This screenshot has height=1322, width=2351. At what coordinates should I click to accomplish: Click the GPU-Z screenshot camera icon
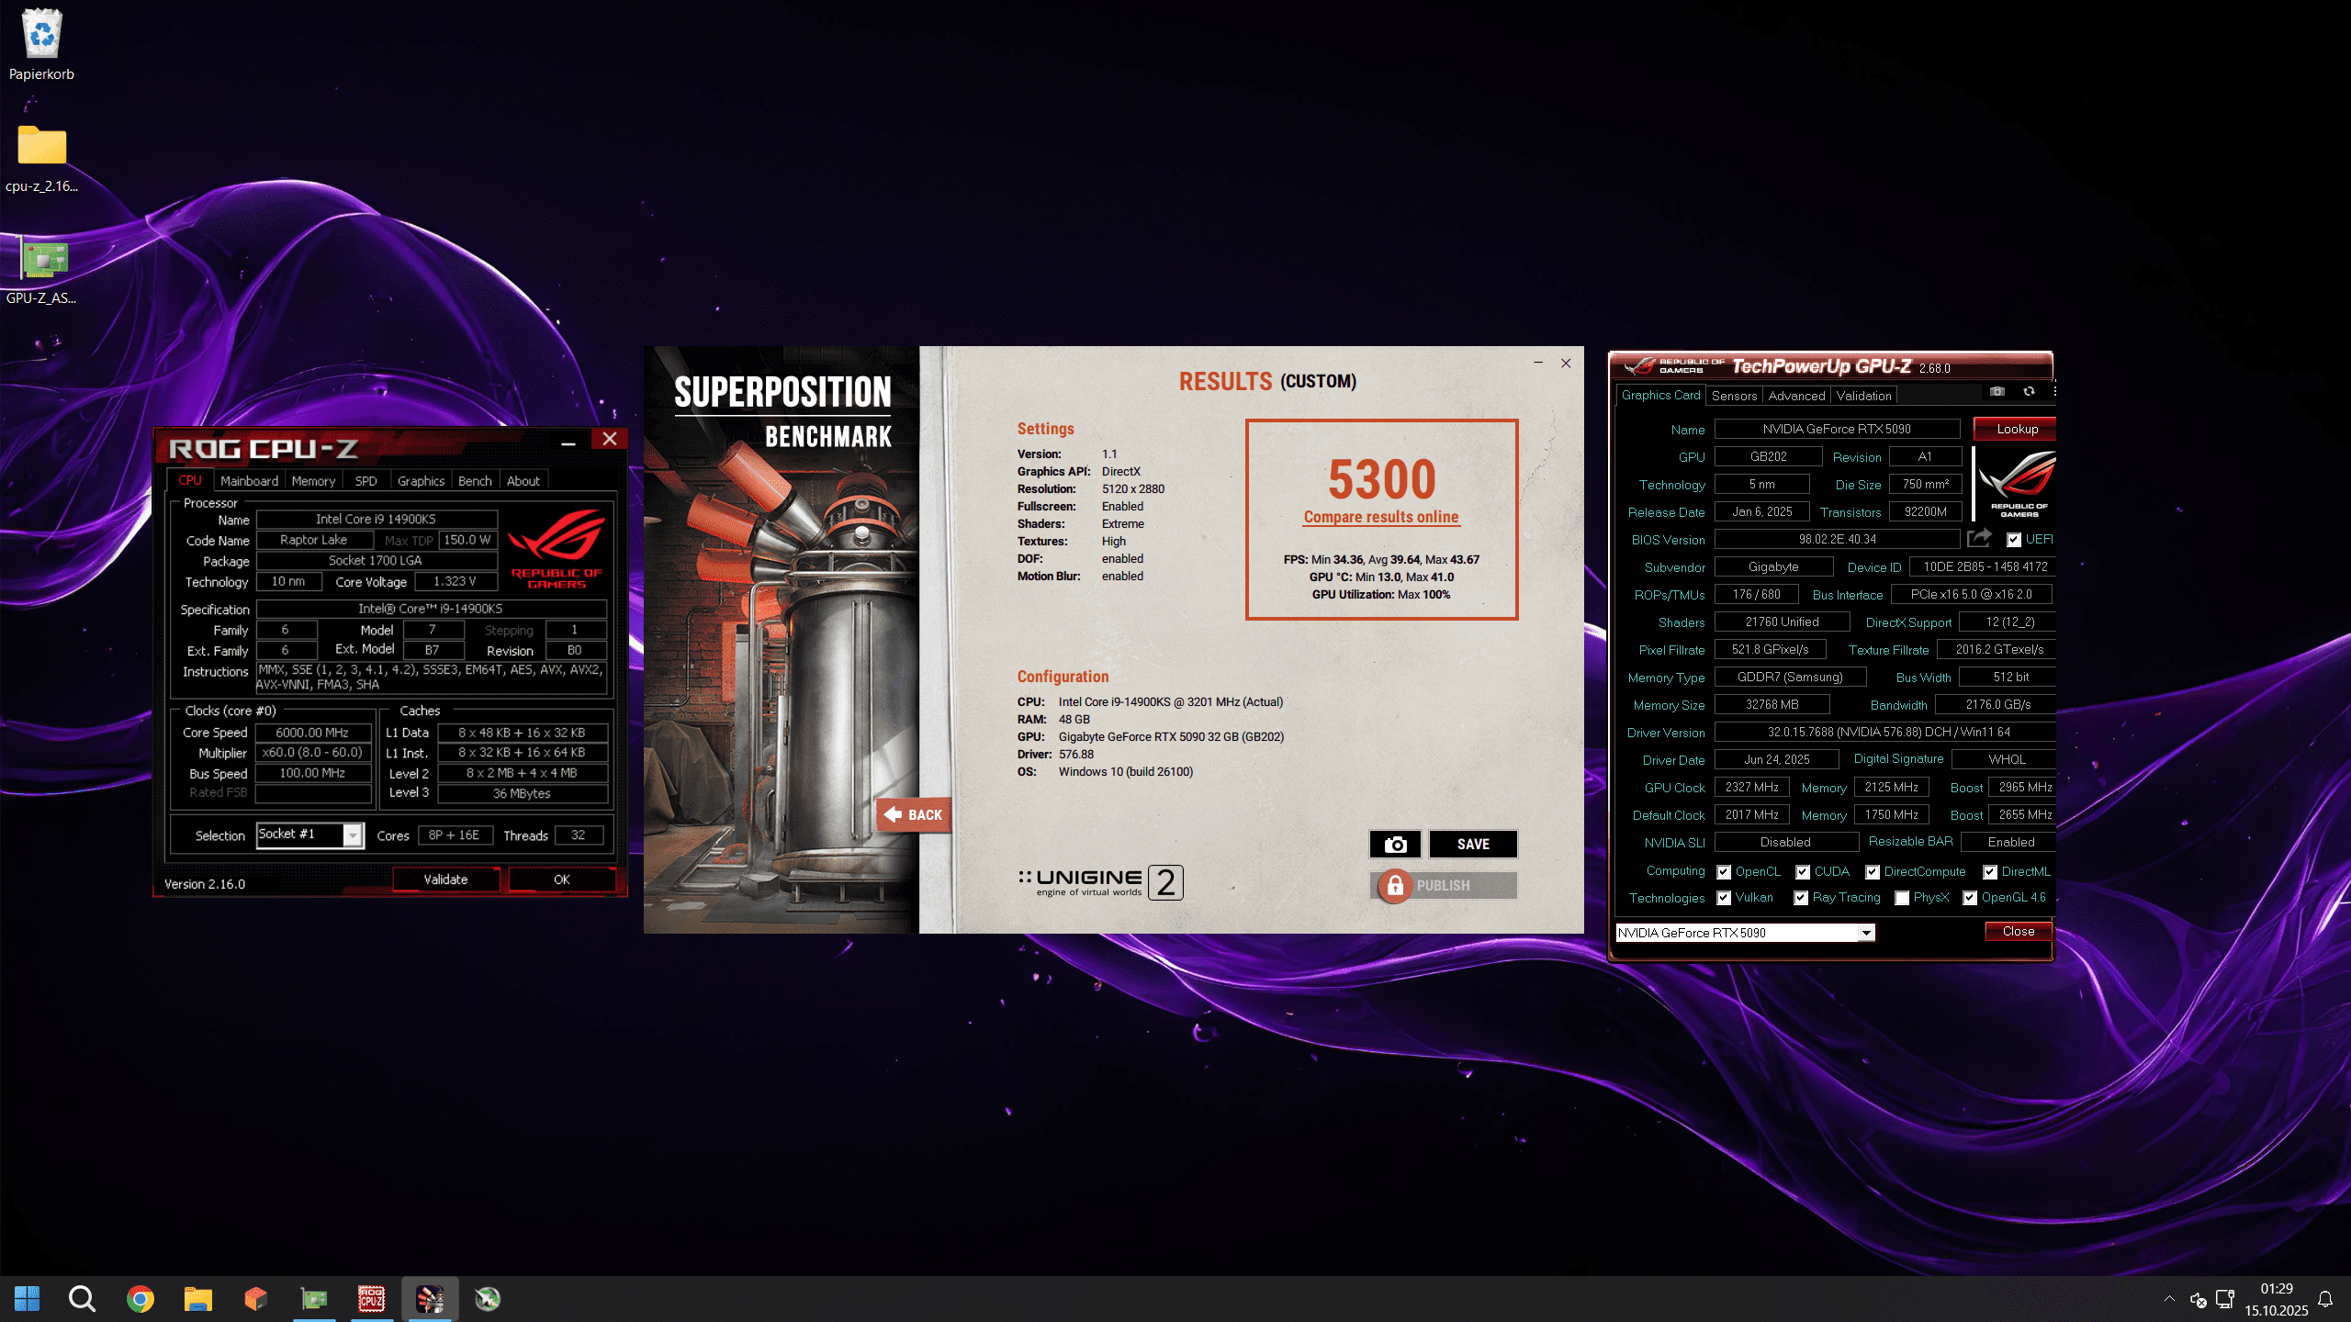(1997, 391)
